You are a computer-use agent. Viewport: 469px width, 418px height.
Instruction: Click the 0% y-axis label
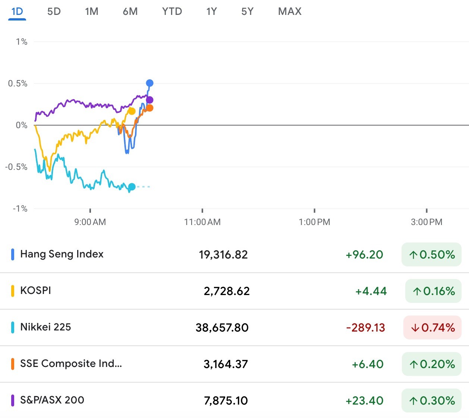(22, 125)
